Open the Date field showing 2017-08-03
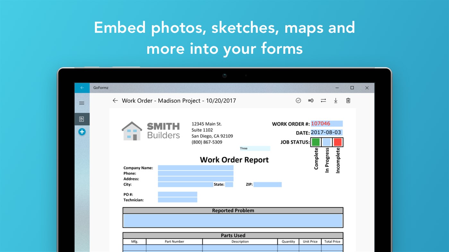Viewport: 449px width, 252px height. point(328,132)
